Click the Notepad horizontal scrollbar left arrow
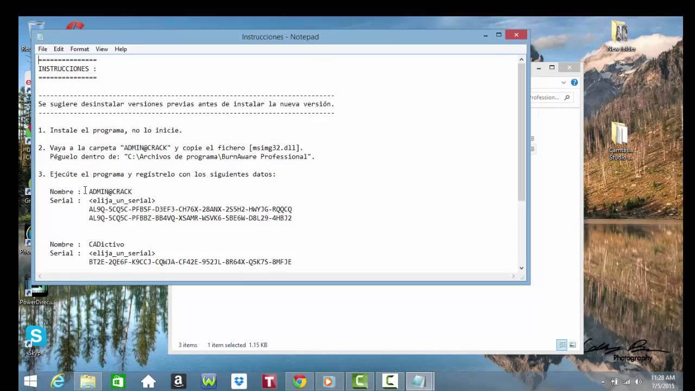The image size is (695, 391). (39, 276)
